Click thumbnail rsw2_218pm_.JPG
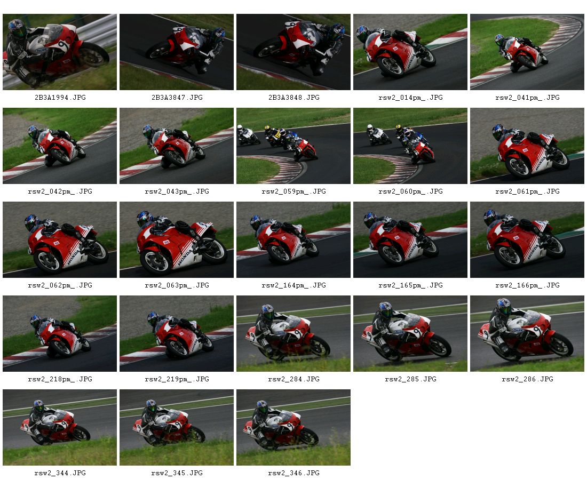Viewport: 587px width, 480px height. pos(60,334)
